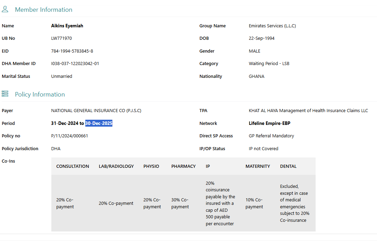Click the Member Information person icon
The width and height of the screenshot is (377, 246).
pos(5,9)
